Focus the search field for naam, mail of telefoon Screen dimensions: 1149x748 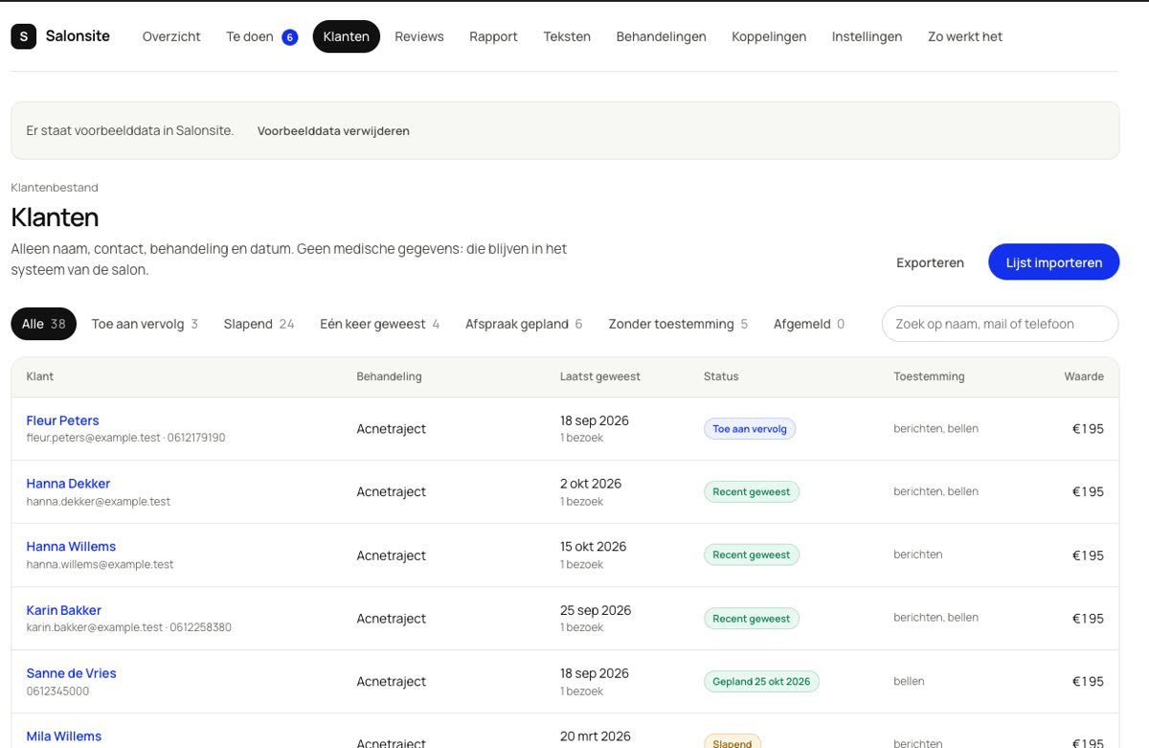pyautogui.click(x=1000, y=324)
